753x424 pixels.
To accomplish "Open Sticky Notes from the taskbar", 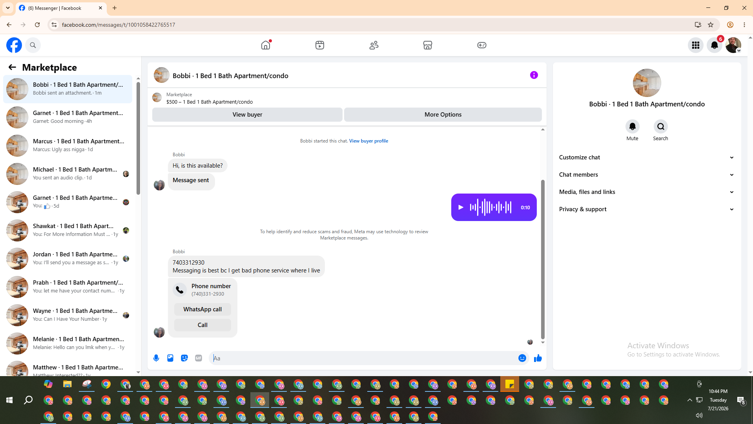I will (510, 384).
